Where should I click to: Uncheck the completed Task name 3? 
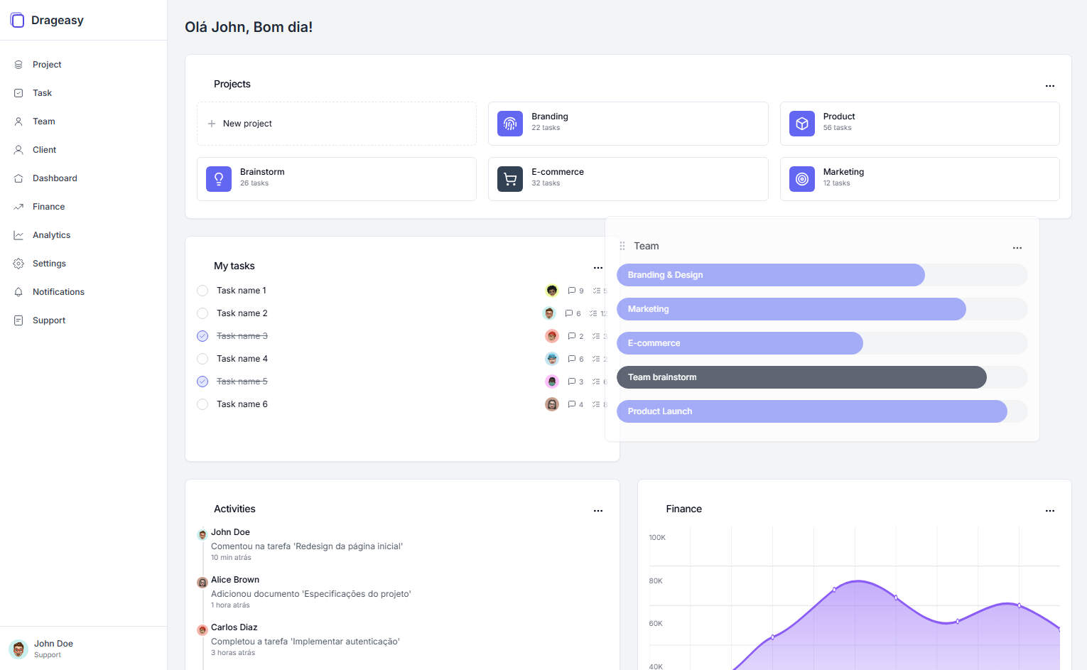click(x=202, y=335)
